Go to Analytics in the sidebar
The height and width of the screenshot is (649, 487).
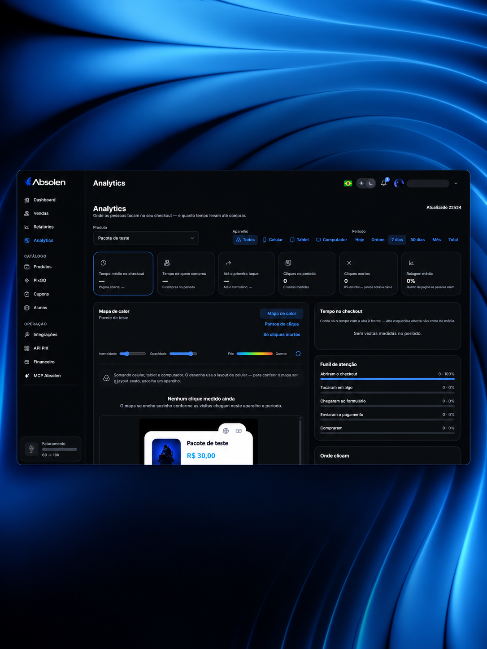[x=43, y=241]
